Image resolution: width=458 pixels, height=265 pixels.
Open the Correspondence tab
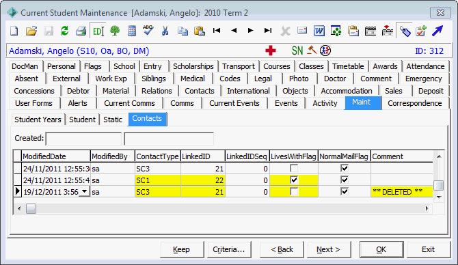tap(415, 103)
